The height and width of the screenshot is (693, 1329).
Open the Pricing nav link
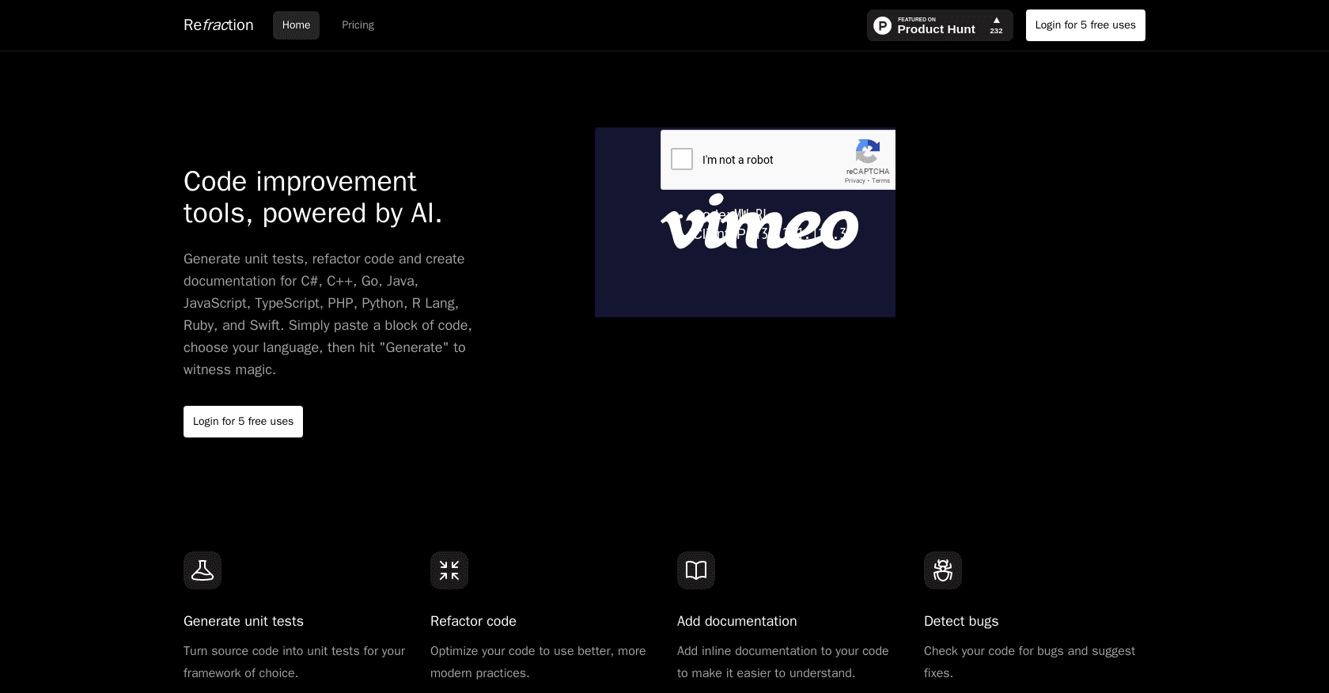pos(358,25)
